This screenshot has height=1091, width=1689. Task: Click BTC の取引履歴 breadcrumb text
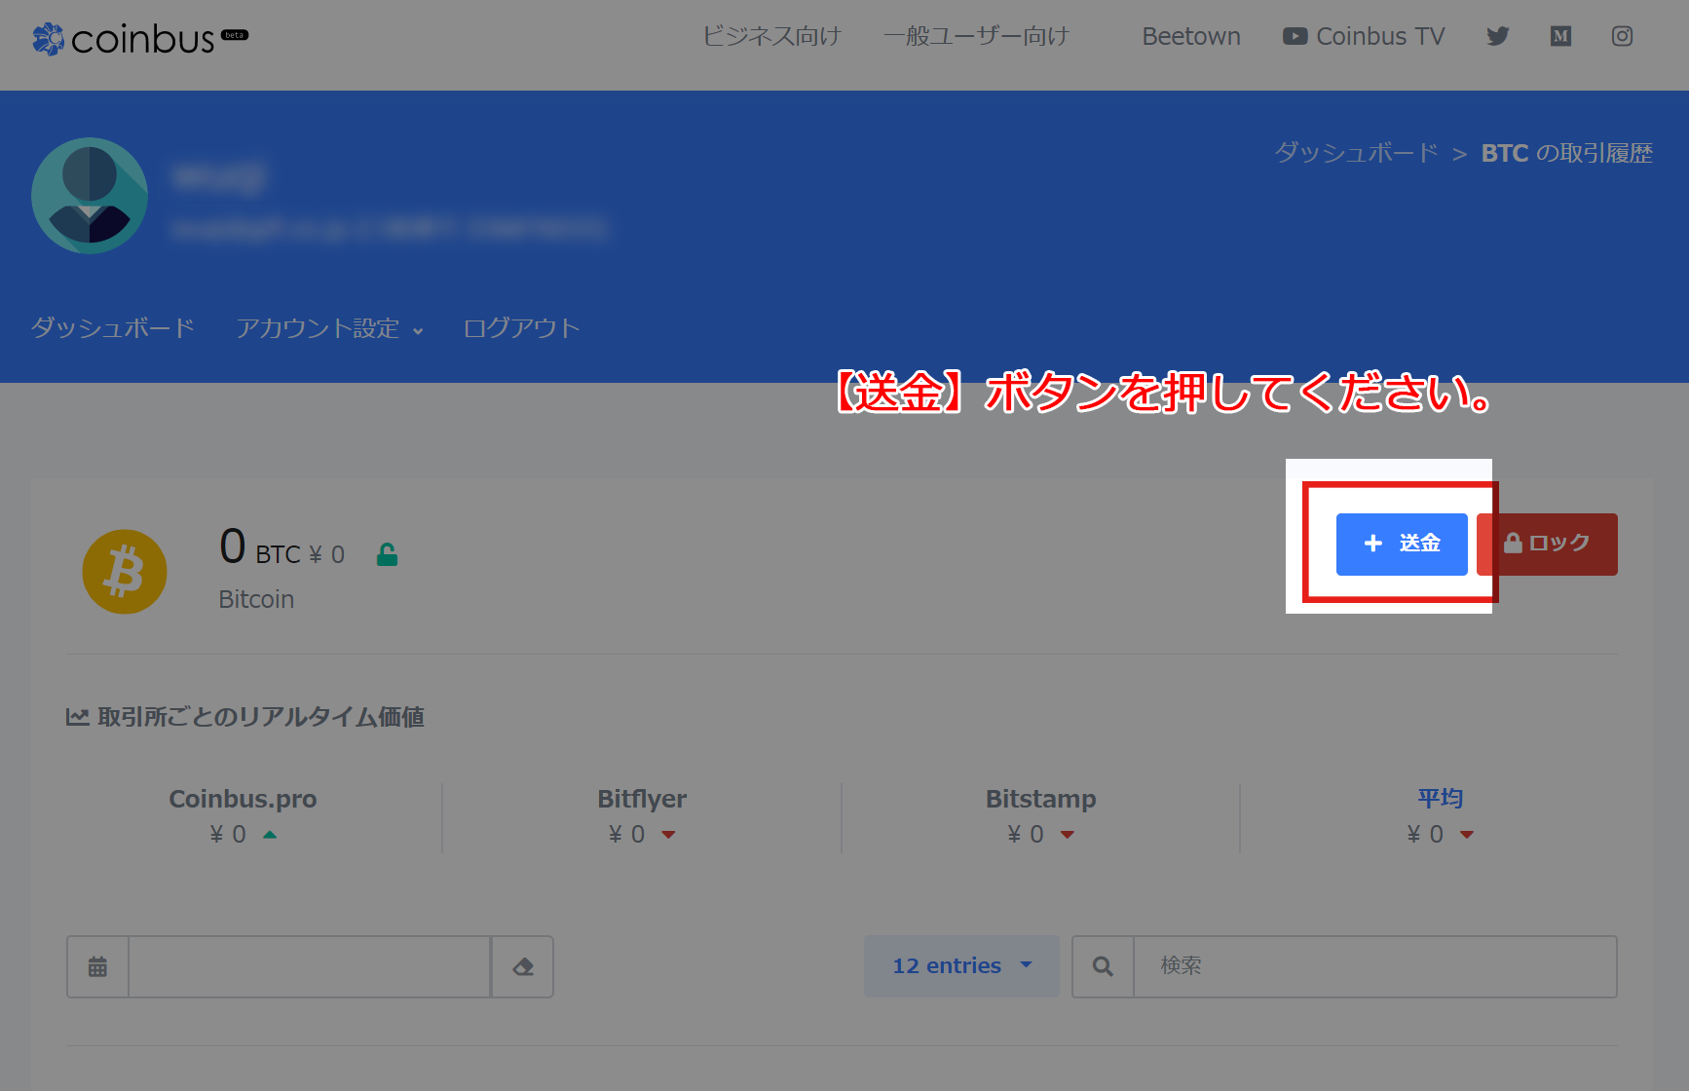point(1566,153)
